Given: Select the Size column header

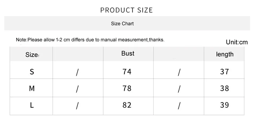Looking at the screenshot, I should 31,54.
